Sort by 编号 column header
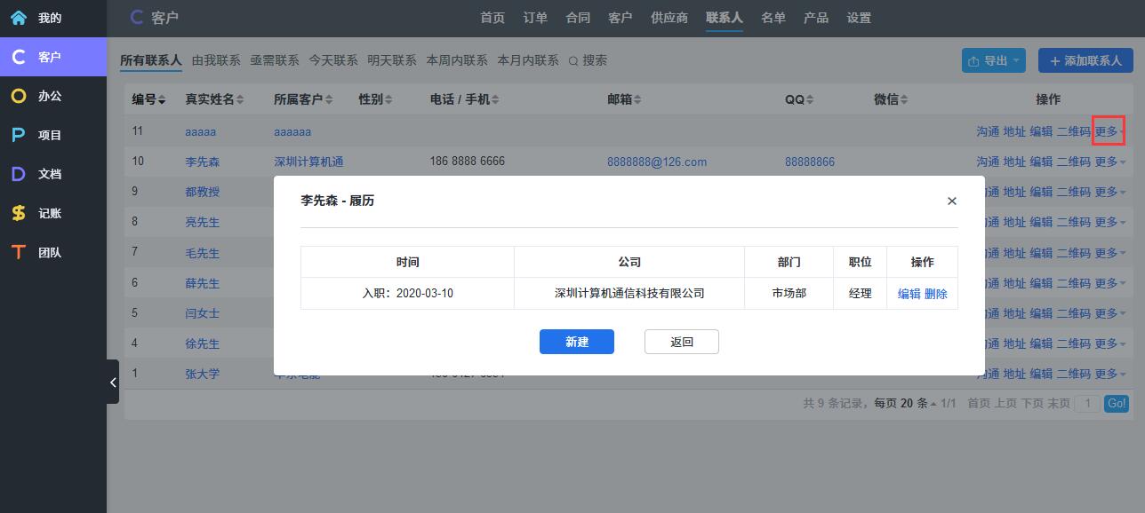 coord(148,99)
